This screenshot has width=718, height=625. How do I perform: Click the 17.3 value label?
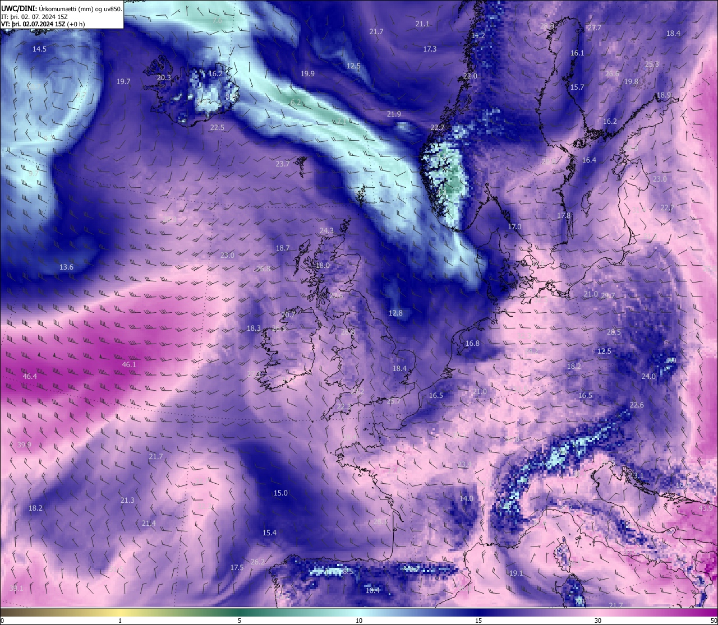430,49
